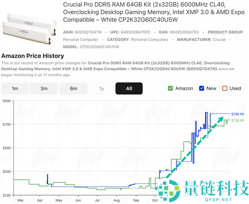Uncheck the Amazon price checkbox
The width and height of the screenshot is (249, 204).
pyautogui.click(x=171, y=88)
